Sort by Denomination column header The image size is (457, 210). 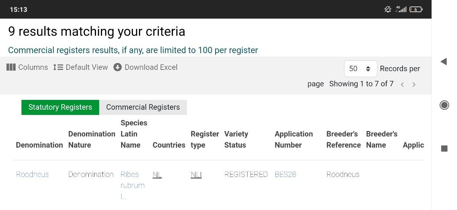[x=39, y=145]
